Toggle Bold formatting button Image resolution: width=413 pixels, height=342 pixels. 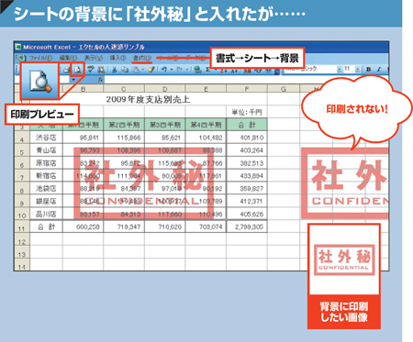tap(368, 70)
